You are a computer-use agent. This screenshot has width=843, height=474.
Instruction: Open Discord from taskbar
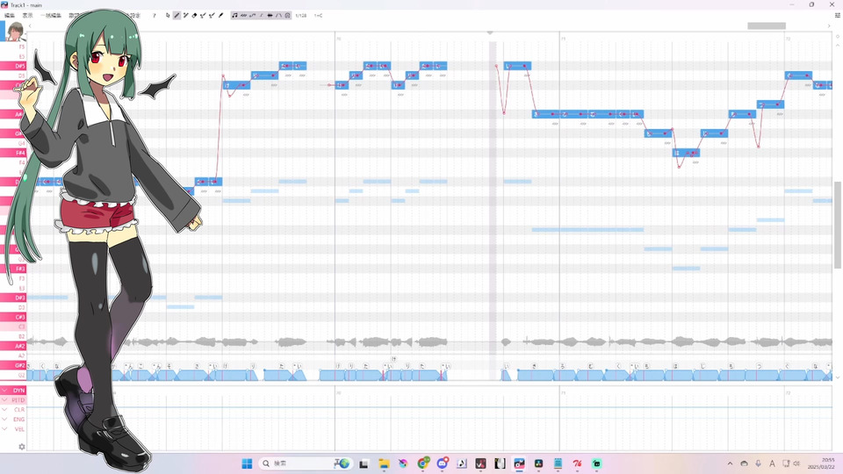pos(442,463)
